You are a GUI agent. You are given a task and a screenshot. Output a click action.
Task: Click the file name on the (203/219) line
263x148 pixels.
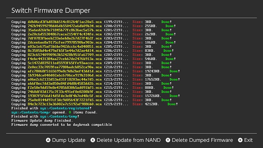[x=65, y=38]
